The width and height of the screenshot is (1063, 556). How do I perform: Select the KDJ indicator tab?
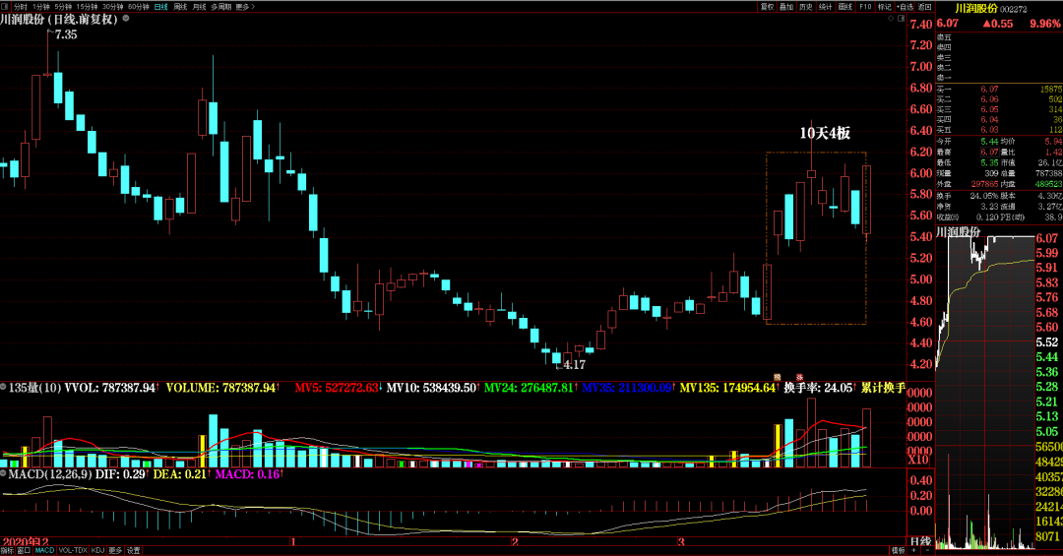tap(97, 550)
